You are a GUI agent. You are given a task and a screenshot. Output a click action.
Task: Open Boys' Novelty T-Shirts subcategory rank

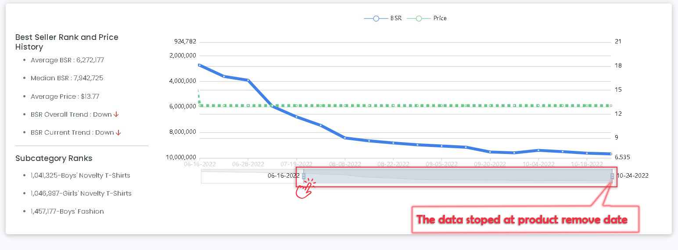[80, 175]
